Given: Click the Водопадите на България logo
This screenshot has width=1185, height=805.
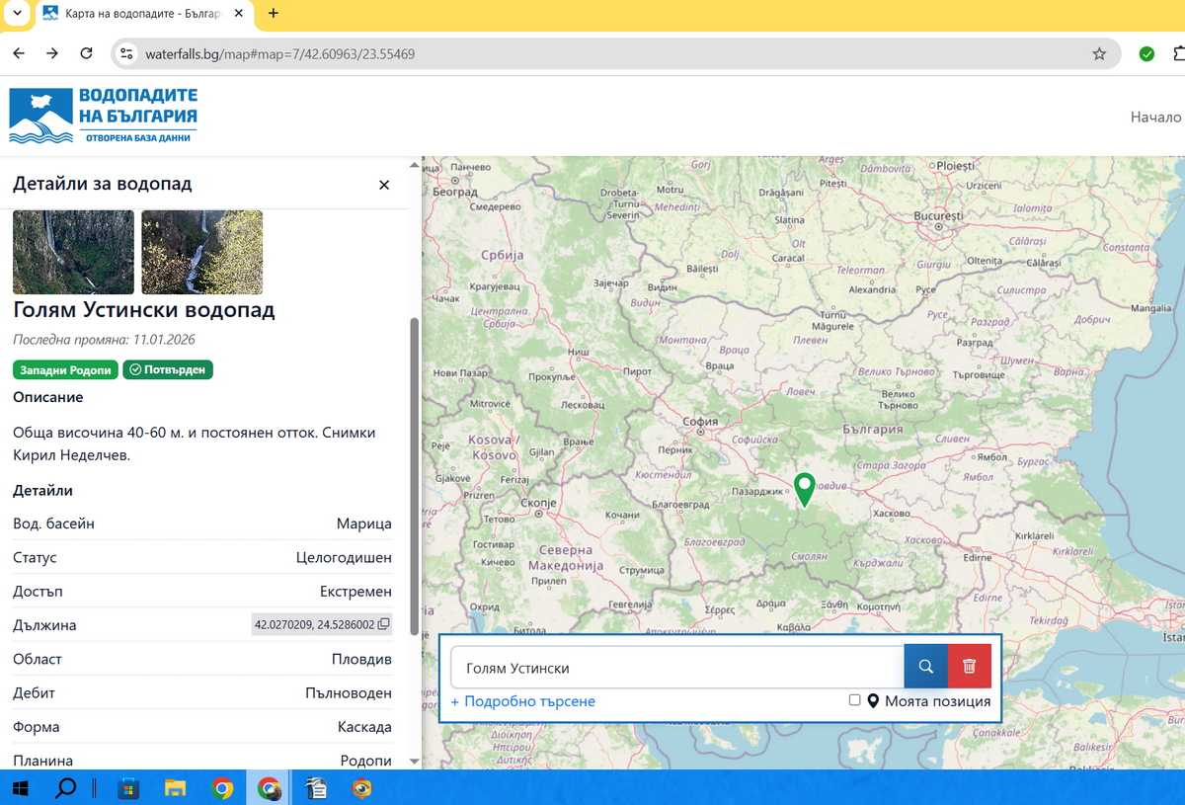Looking at the screenshot, I should pyautogui.click(x=104, y=115).
